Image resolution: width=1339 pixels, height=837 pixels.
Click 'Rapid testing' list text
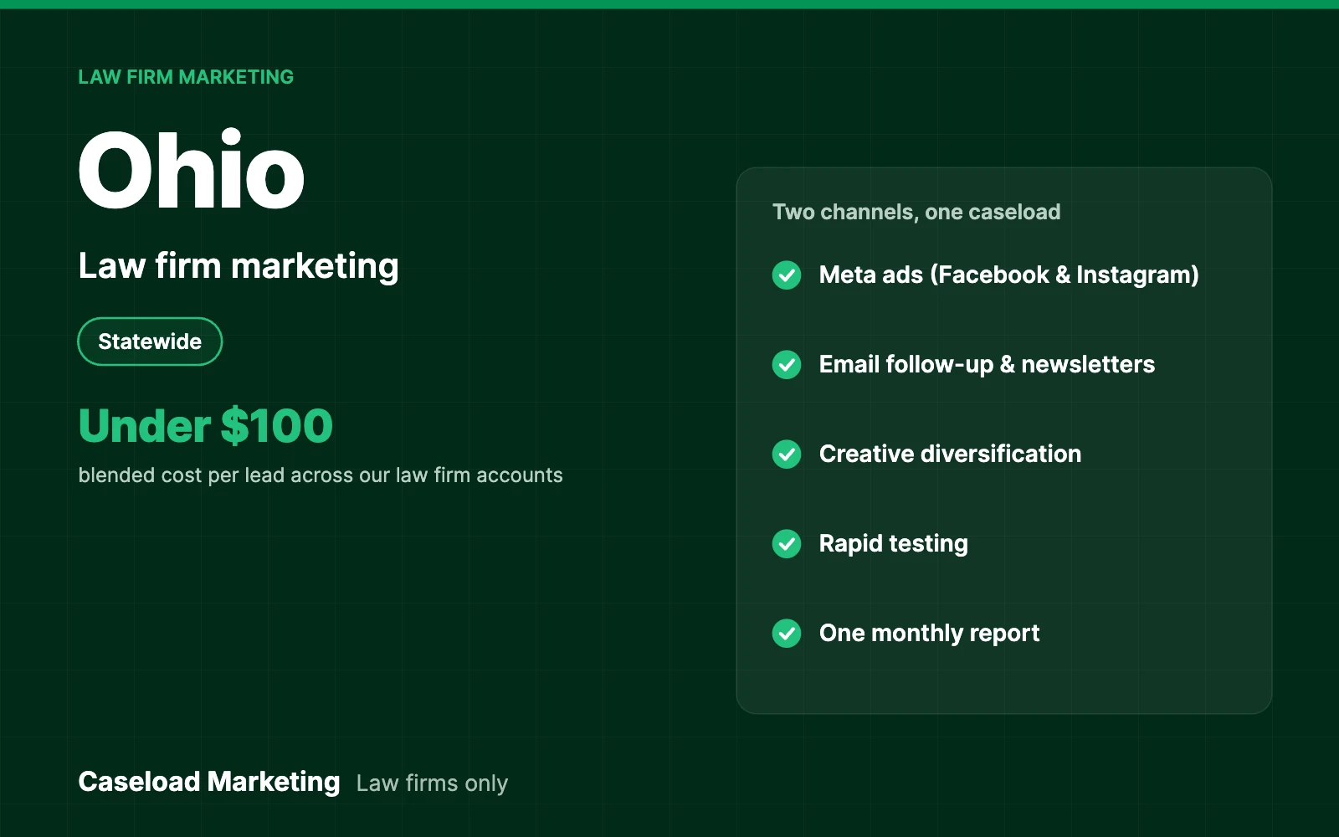pos(894,543)
